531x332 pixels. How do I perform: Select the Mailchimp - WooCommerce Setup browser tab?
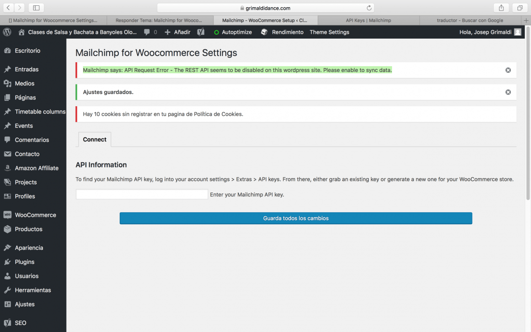(x=265, y=20)
